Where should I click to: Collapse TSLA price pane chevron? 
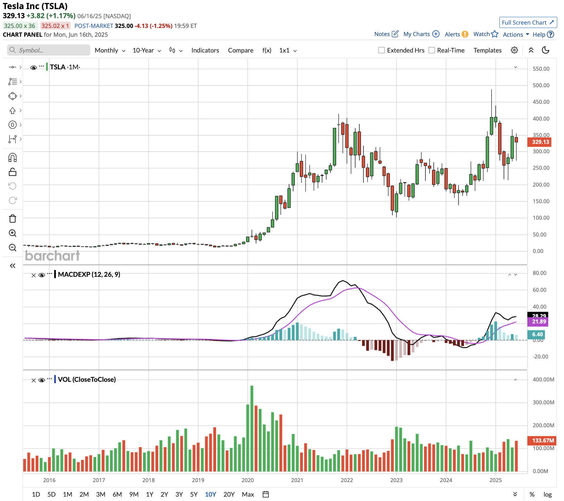coord(515,67)
